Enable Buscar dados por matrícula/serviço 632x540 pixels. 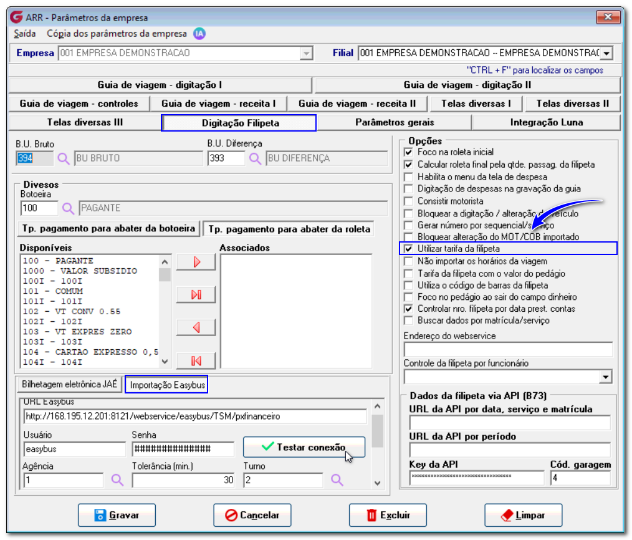(409, 321)
